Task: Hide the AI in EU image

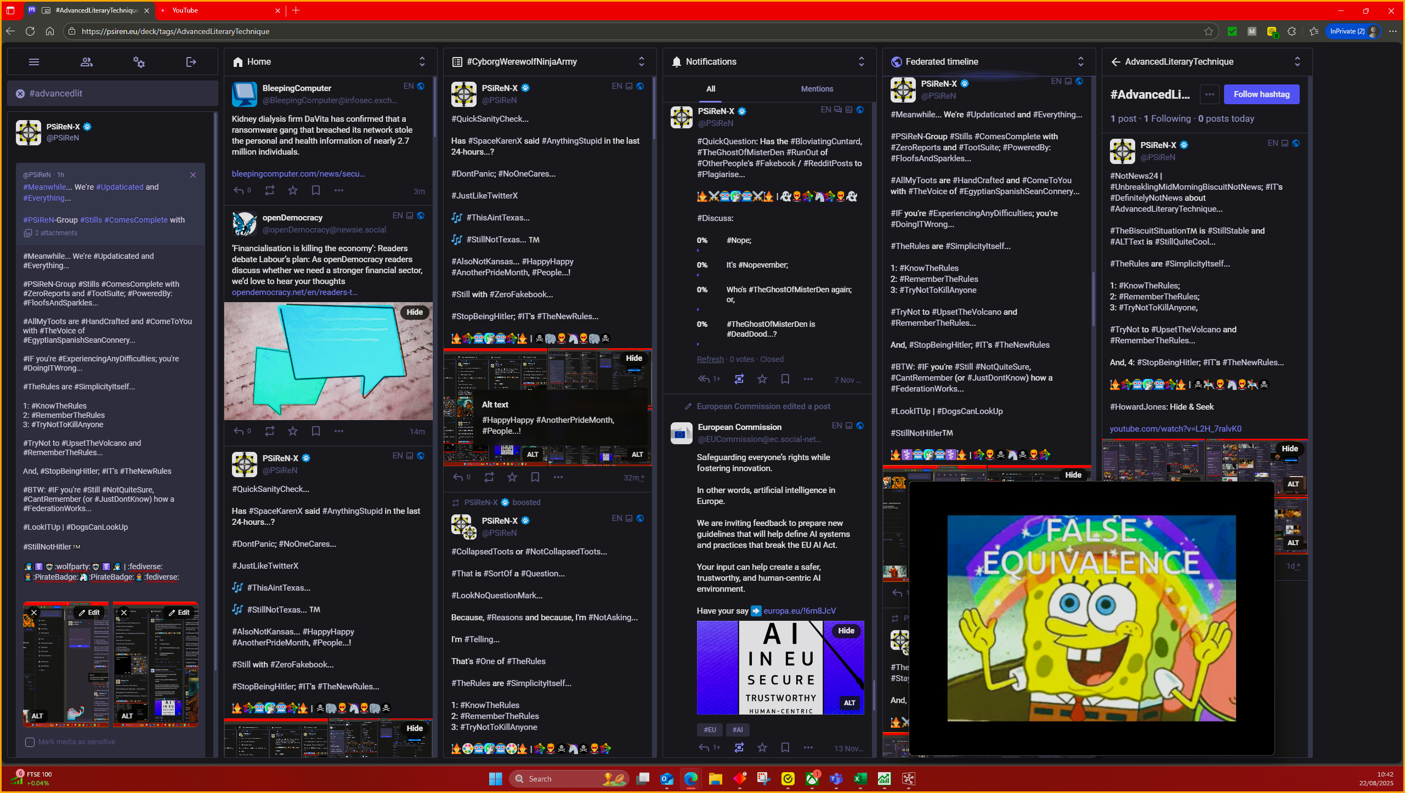Action: (x=846, y=631)
